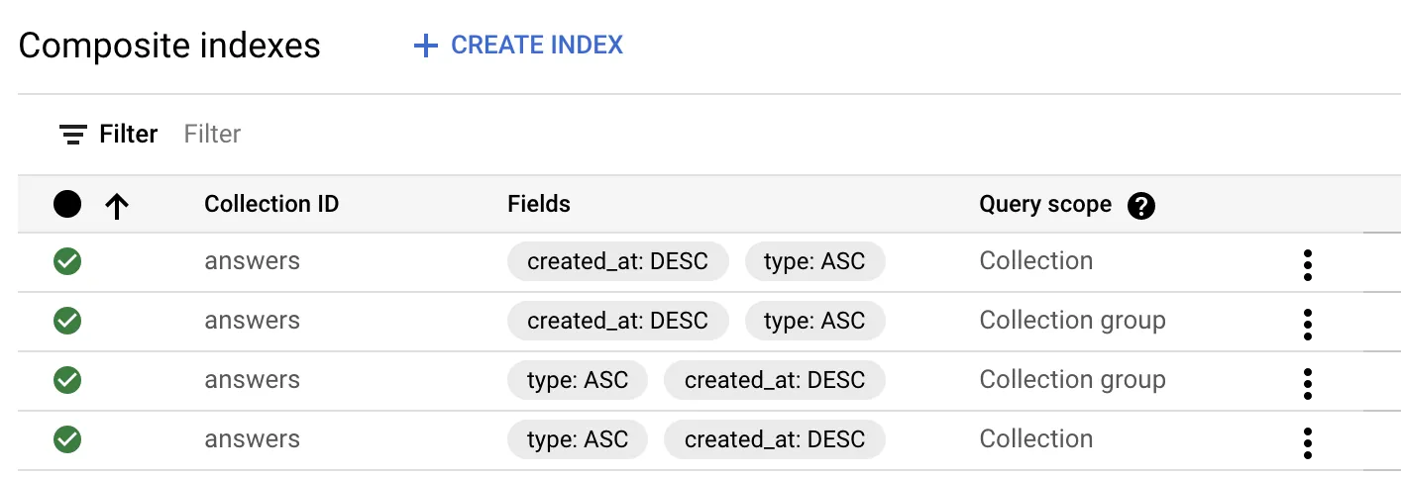This screenshot has height=479, width=1401.
Task: Click green check status in third row
Action: click(x=67, y=380)
